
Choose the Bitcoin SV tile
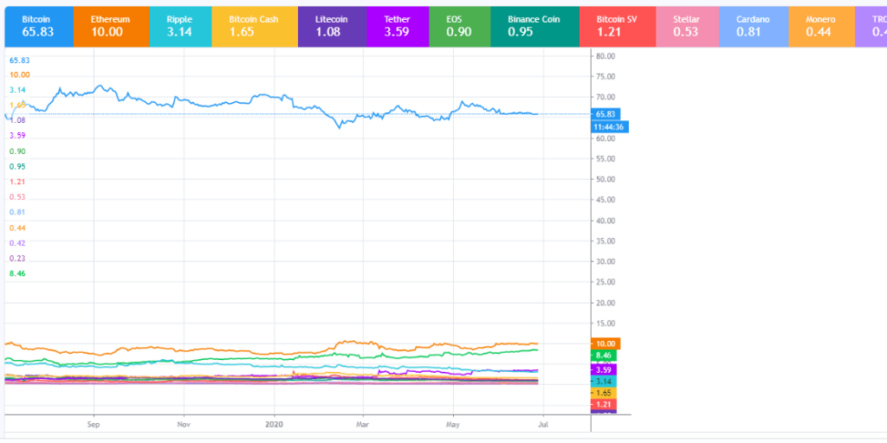click(618, 27)
